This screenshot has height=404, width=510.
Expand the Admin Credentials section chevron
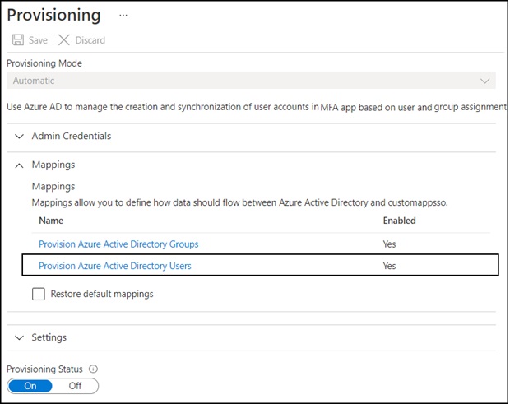click(x=20, y=136)
